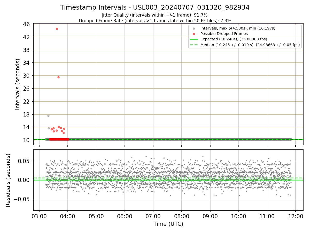The width and height of the screenshot is (310, 233).
Task: Click the gray point near 17.5 seconds
Action: pyautogui.click(x=48, y=116)
